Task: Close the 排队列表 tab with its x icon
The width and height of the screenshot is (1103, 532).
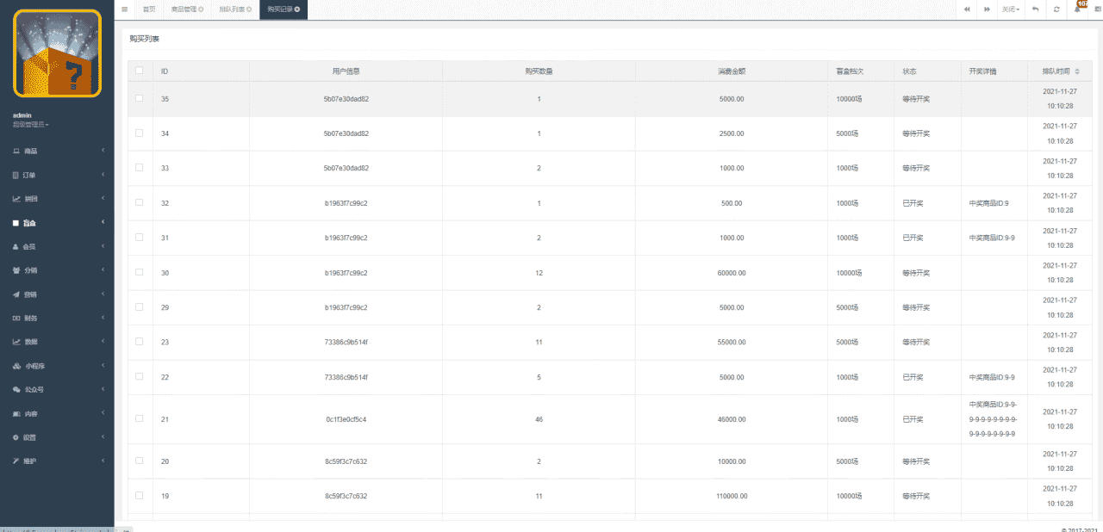Action: (249, 9)
